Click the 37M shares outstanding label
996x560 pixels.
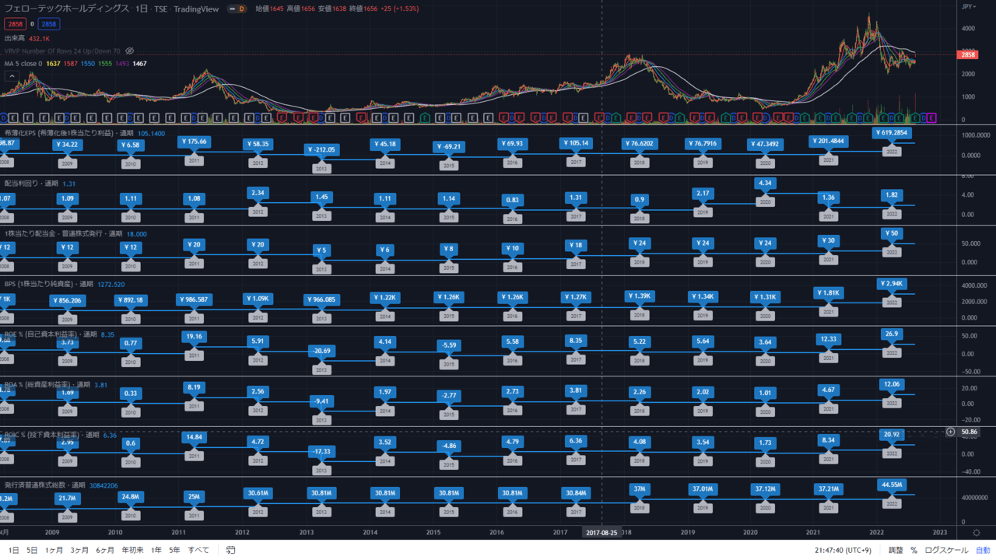pos(639,488)
